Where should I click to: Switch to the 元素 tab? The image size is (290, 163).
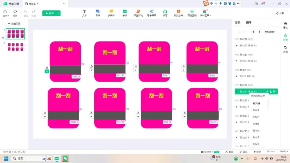(237, 23)
